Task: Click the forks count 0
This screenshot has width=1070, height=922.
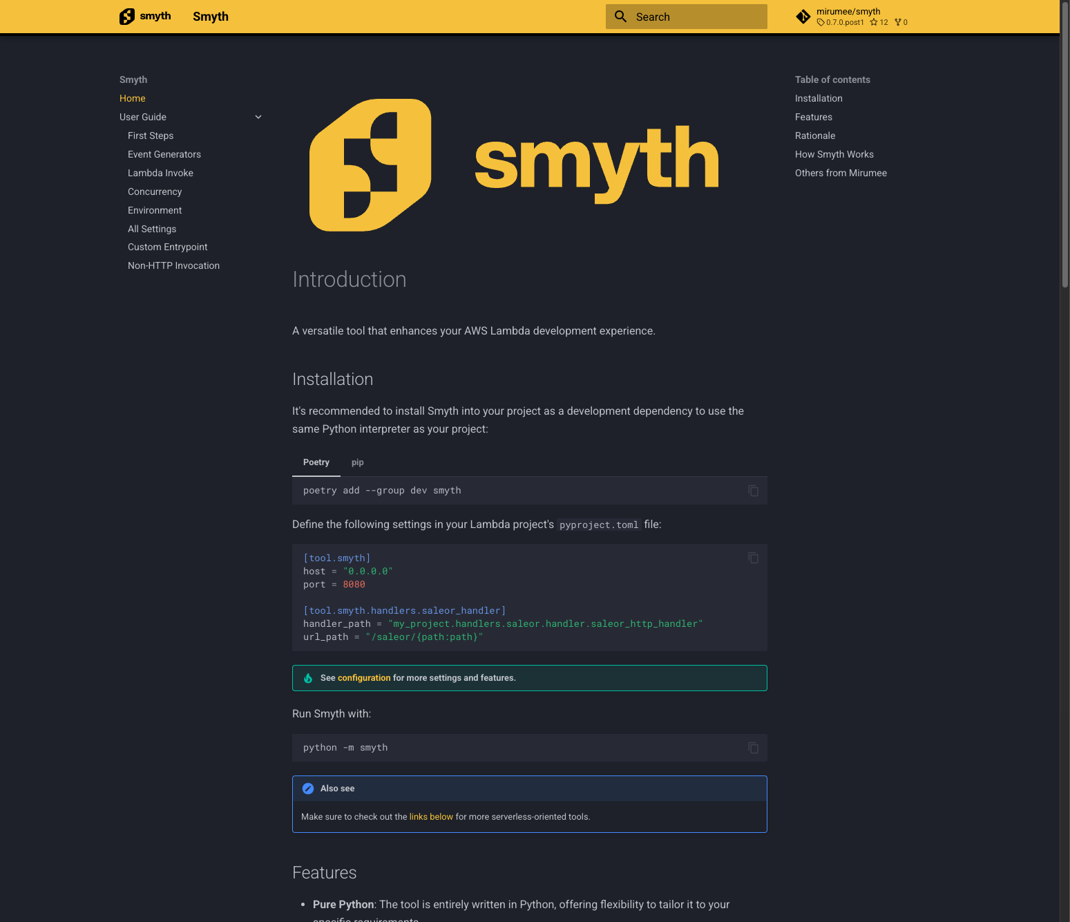Action: [901, 22]
